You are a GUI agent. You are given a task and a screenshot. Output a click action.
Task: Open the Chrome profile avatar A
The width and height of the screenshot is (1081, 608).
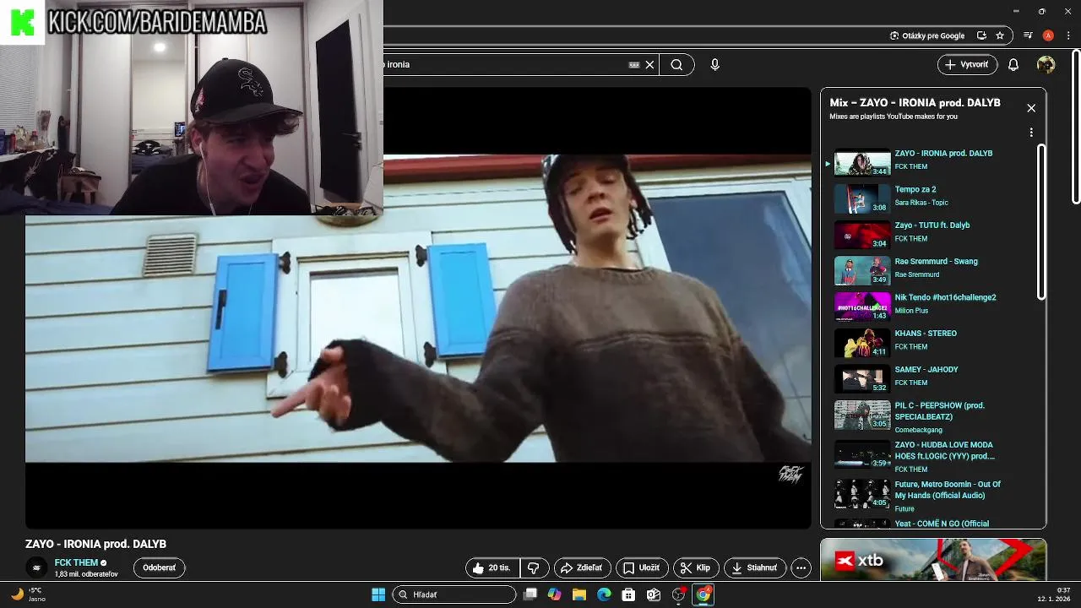point(1048,35)
